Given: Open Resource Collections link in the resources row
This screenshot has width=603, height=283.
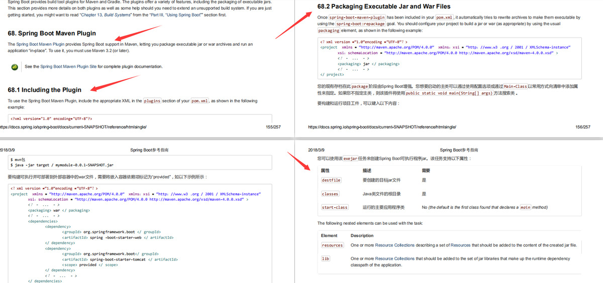Looking at the screenshot, I should [395, 245].
